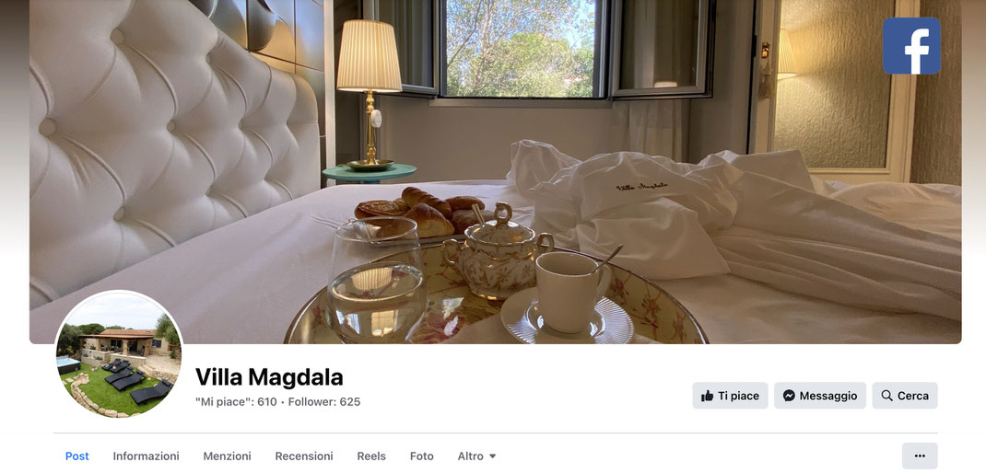Click the "Mi piace": 610 count link

(x=236, y=402)
